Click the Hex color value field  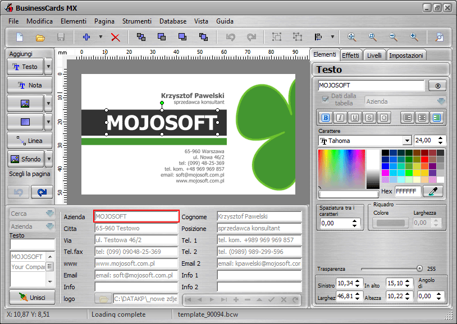[x=408, y=191]
